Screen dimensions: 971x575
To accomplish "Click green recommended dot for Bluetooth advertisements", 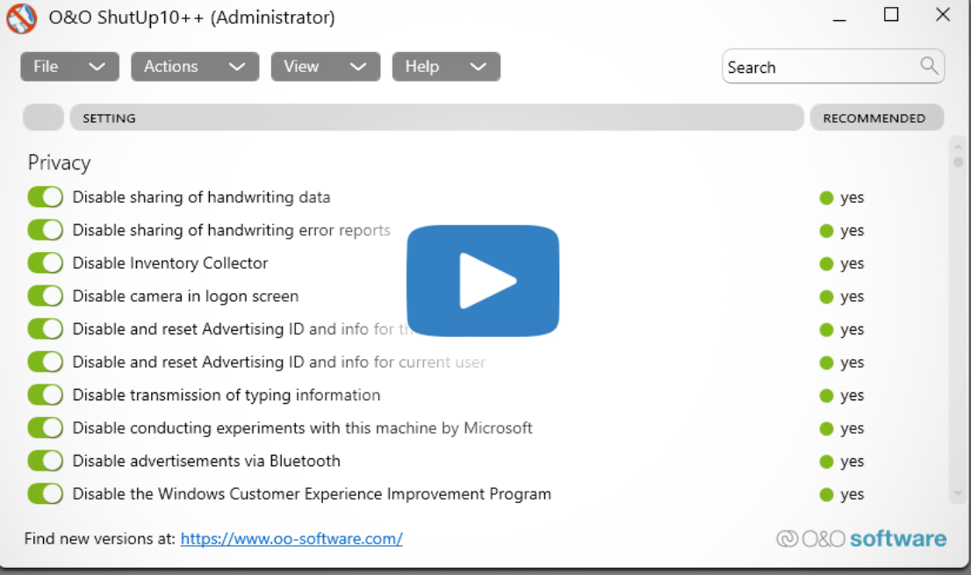I will tap(826, 461).
